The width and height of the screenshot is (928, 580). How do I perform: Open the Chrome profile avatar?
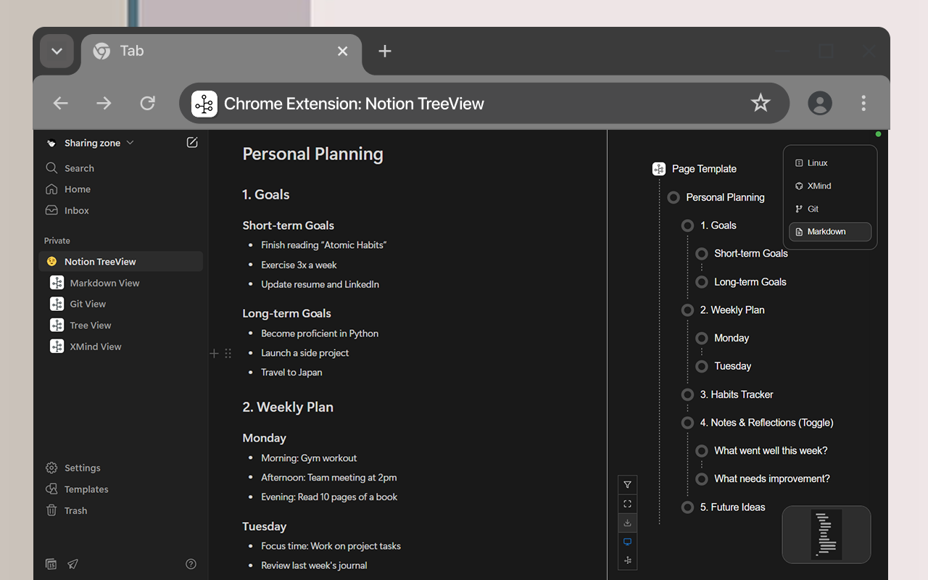tap(820, 103)
